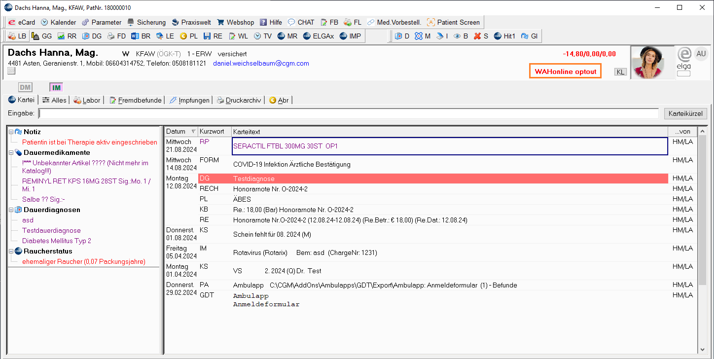Click the Hit1 toolbar button
Screen dimensions: 714x359
coord(505,36)
